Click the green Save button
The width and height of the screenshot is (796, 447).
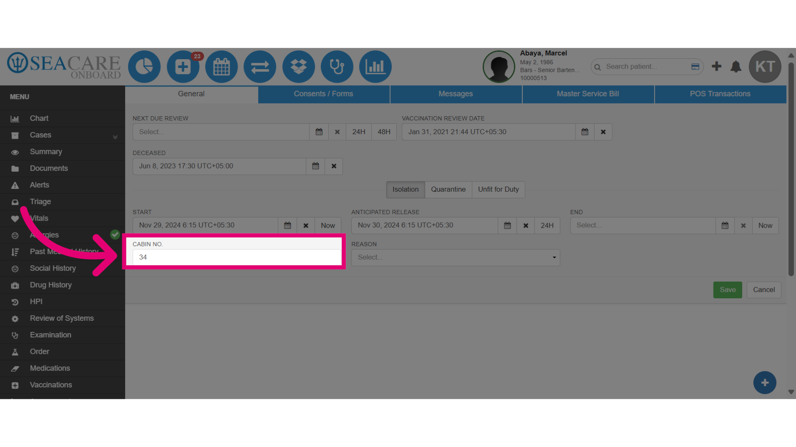728,290
